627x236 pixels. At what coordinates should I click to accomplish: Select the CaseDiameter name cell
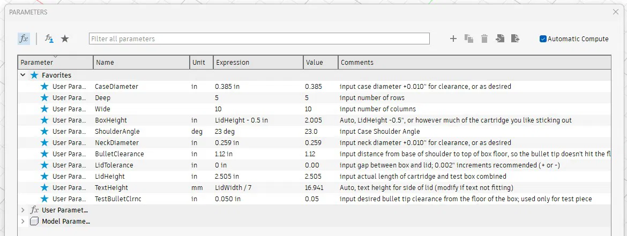[116, 86]
